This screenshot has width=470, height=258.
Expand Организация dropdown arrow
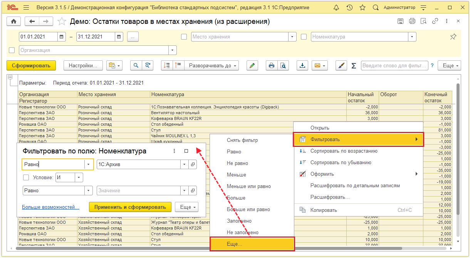(173, 50)
